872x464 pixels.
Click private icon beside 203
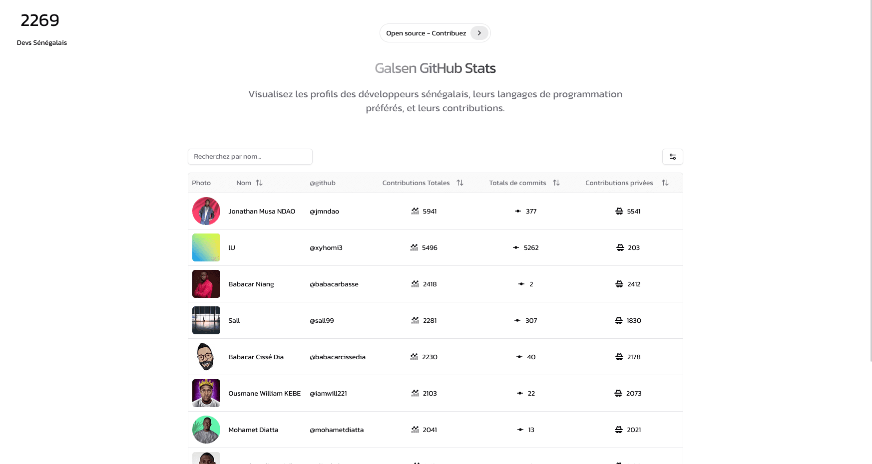point(620,248)
